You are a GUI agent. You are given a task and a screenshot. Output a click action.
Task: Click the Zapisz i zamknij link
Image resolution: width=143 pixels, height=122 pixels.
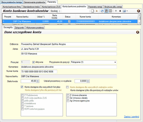pos(131,116)
